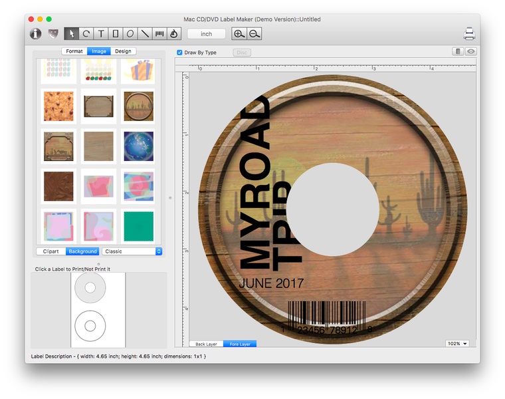Toggle the Clipart segment button
505x399 pixels.
[50, 251]
